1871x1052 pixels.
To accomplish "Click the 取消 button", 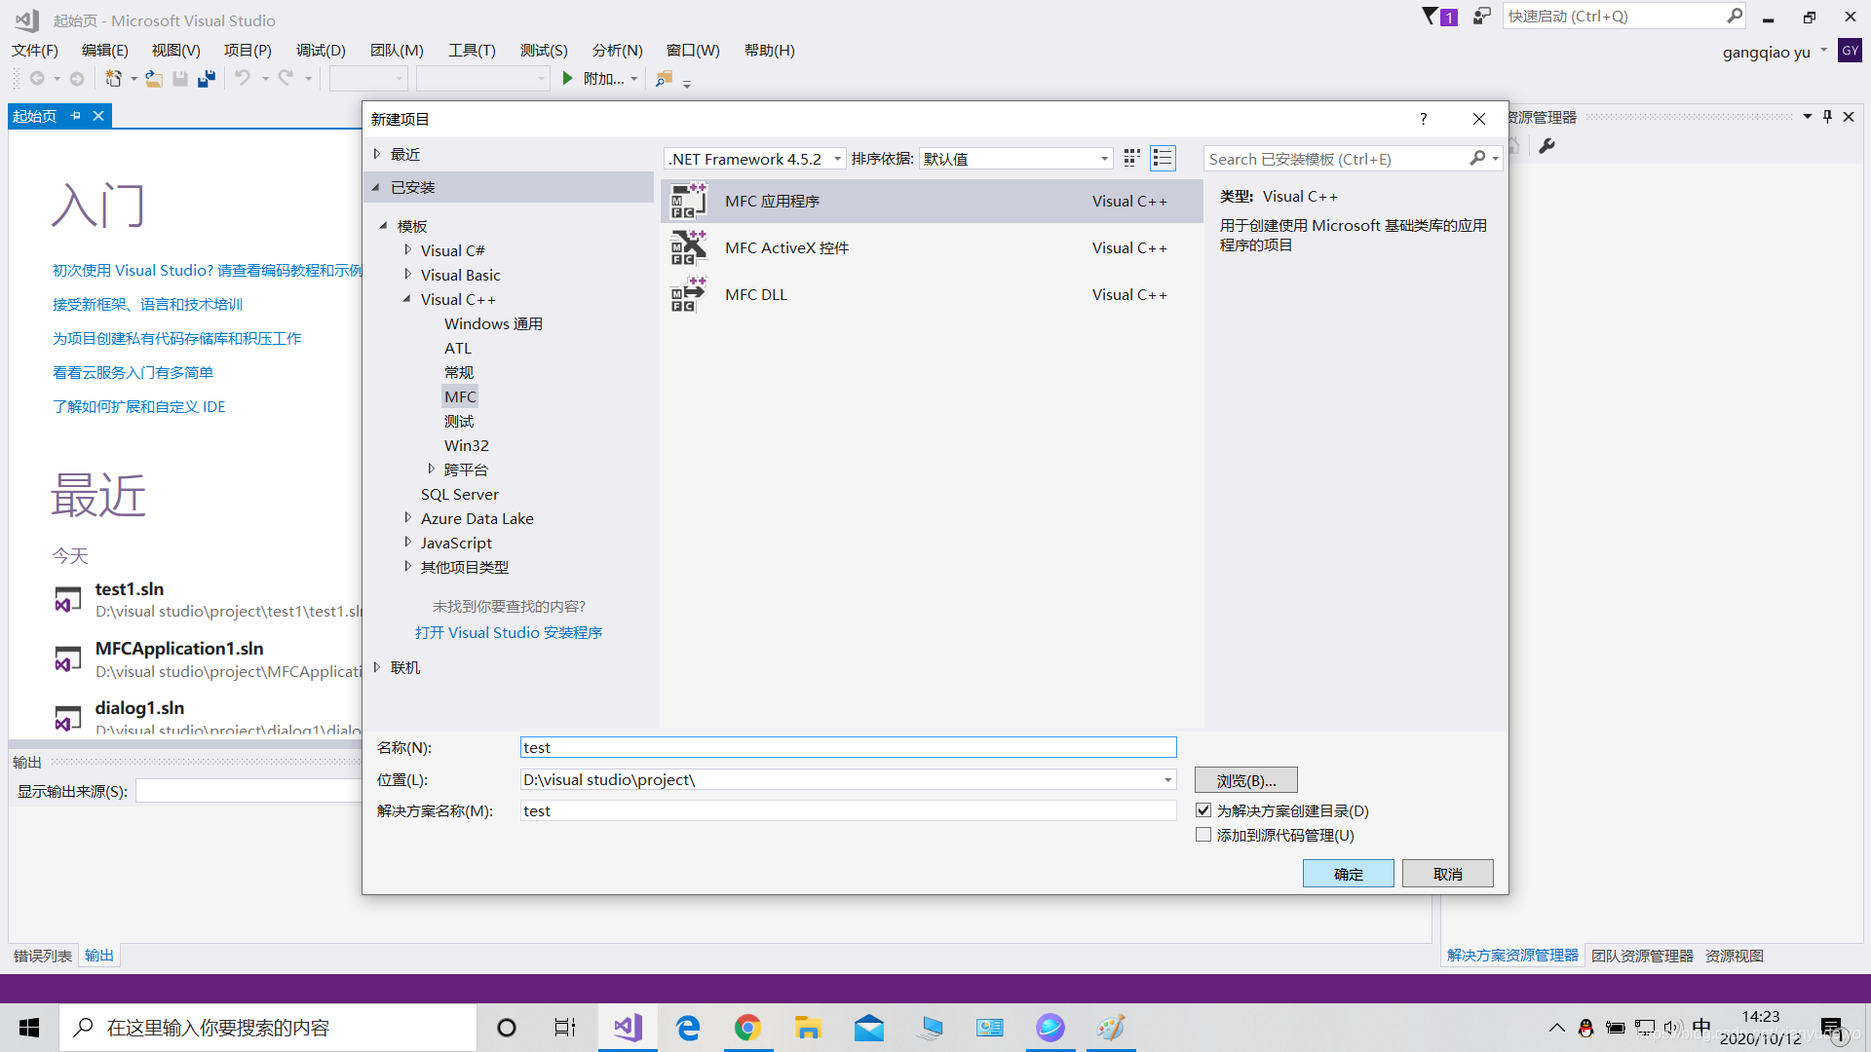I will coord(1447,874).
